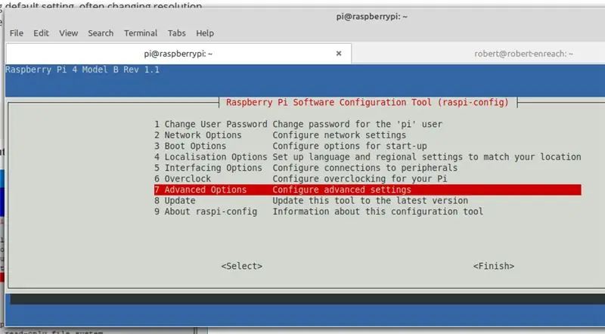Click 'Change password for the 'pi' user' text
The image size is (605, 334).
(357, 124)
